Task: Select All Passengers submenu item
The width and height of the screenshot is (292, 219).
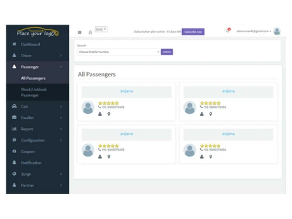Action: [33, 78]
